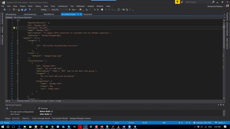Switch to the Home.html tab
230x129 pixels.
(x=88, y=14)
